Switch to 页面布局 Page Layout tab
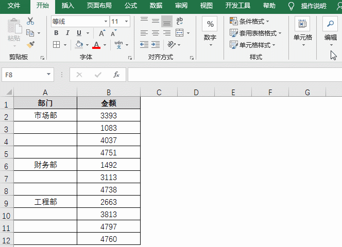This screenshot has height=247, width=342. pyautogui.click(x=99, y=6)
